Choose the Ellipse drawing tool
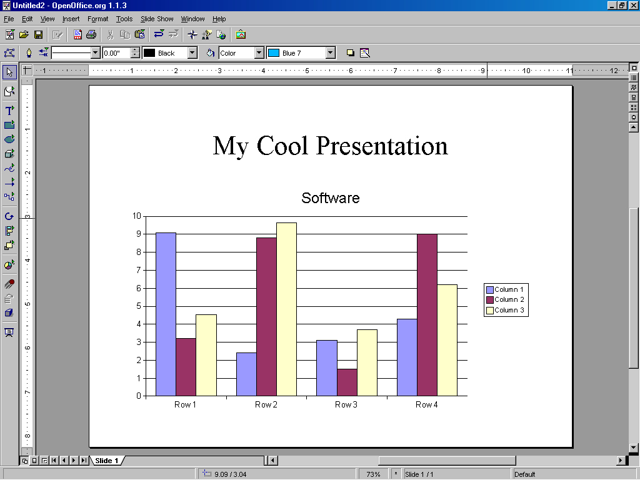The image size is (640, 480). tap(9, 139)
